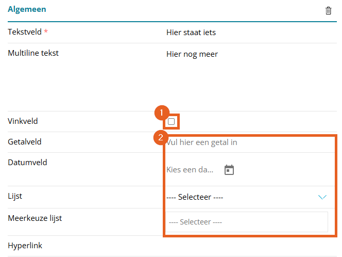Viewport: 342px width, 257px height.
Task: Edit the 'Hier staat iets' text field
Action: pos(191,33)
